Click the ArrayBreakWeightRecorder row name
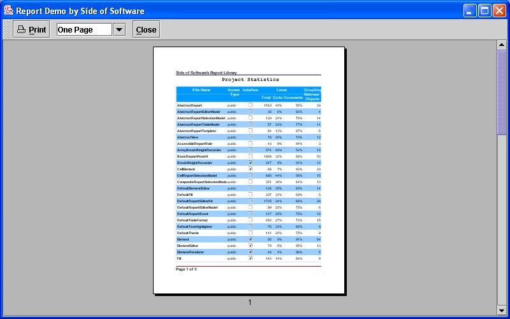 coord(199,150)
